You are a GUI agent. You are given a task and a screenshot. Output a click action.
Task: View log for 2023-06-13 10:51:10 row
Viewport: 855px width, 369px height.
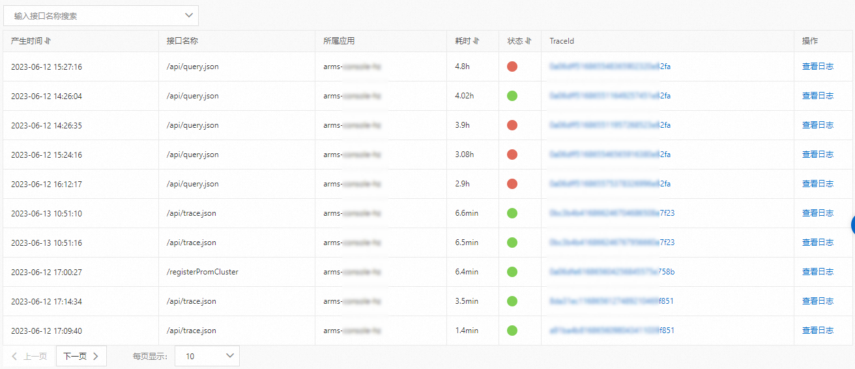click(818, 213)
